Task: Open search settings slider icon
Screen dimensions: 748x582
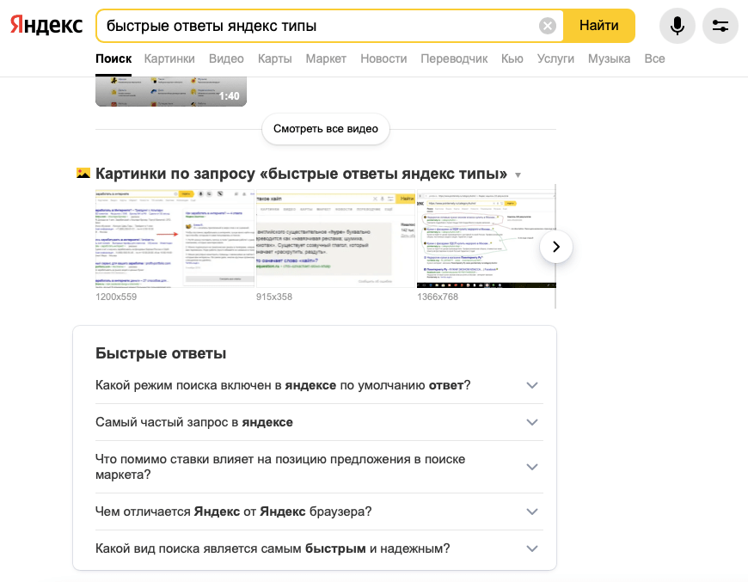Action: (x=720, y=26)
